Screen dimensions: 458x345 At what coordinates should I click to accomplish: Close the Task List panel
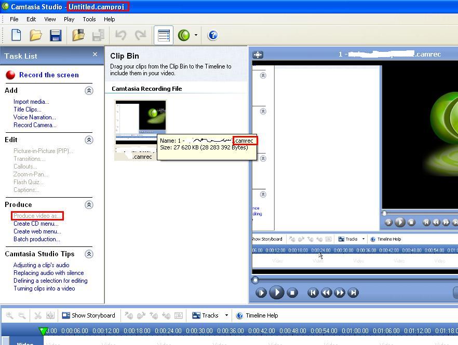(95, 54)
